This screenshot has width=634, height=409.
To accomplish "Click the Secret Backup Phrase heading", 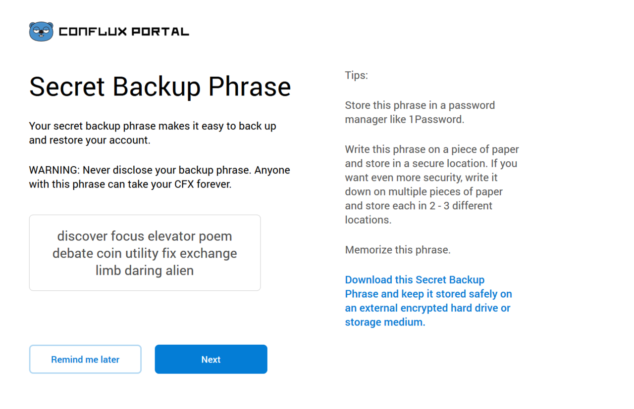I will pyautogui.click(x=160, y=87).
